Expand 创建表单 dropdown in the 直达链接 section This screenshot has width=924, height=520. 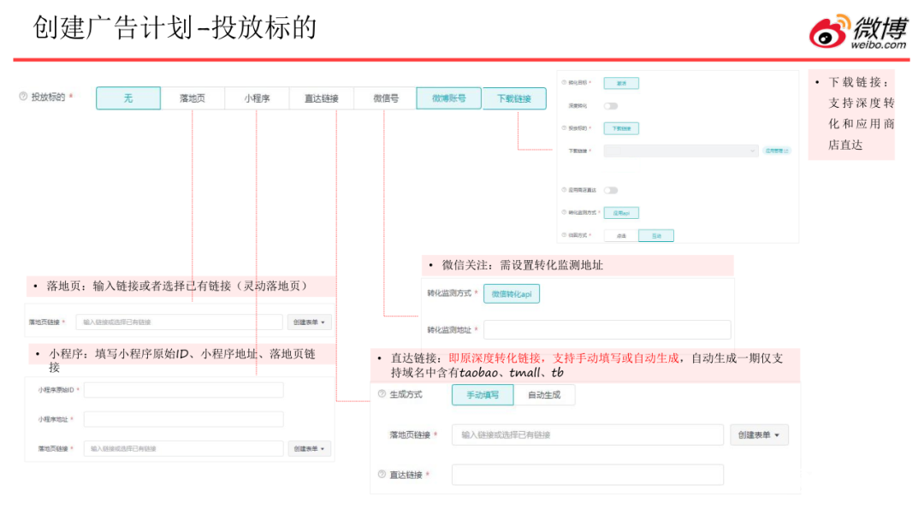pyautogui.click(x=759, y=435)
